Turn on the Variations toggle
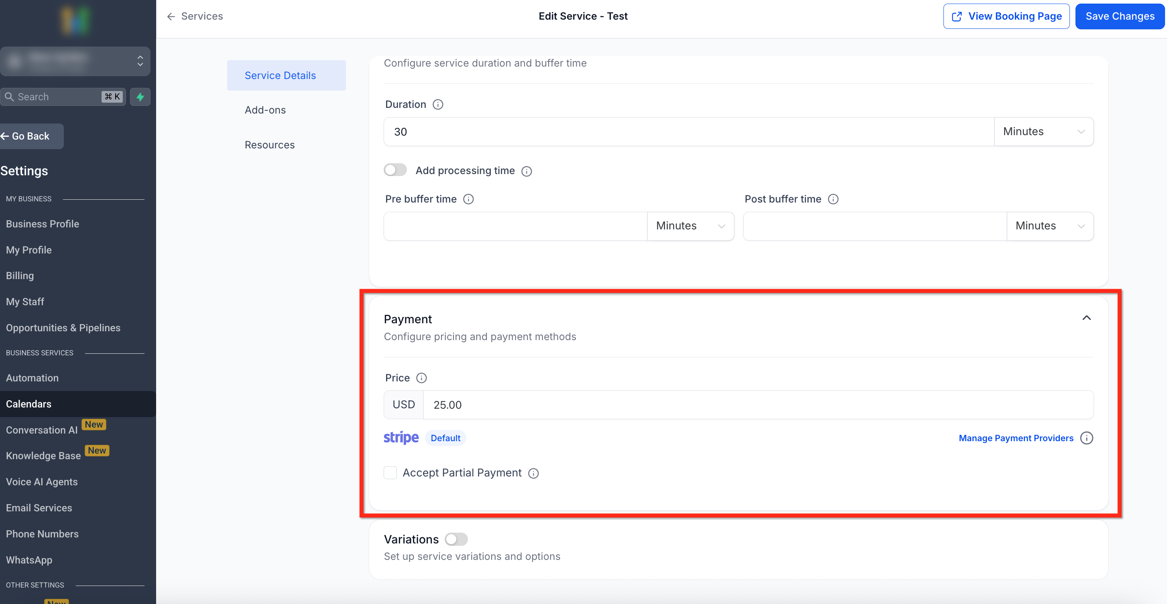This screenshot has height=604, width=1167. tap(456, 539)
